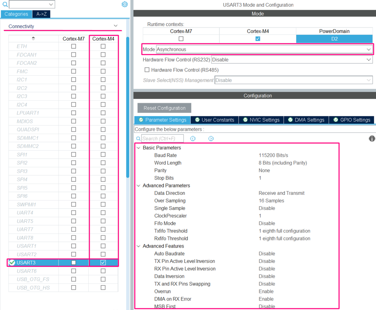Click the Baud Rate value 115200 Bits/s
Viewport: 376px width, 310px height.
point(273,155)
